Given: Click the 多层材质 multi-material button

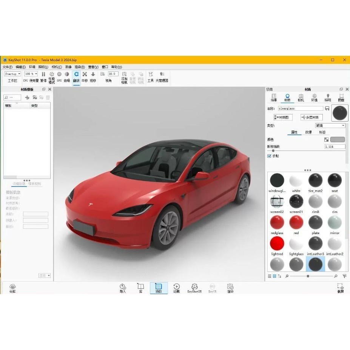Looking at the screenshot, I should [x=311, y=117].
